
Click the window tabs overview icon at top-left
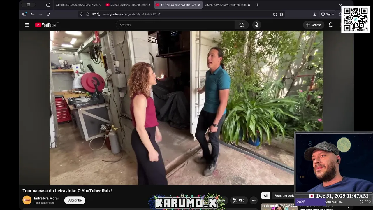[x=28, y=5]
